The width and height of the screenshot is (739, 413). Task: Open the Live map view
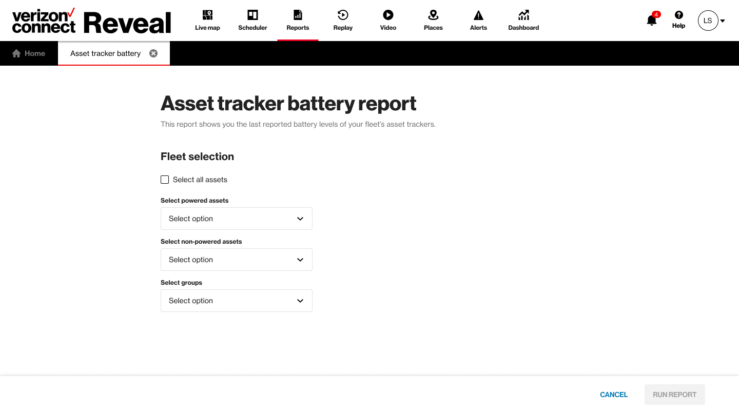pos(207,19)
